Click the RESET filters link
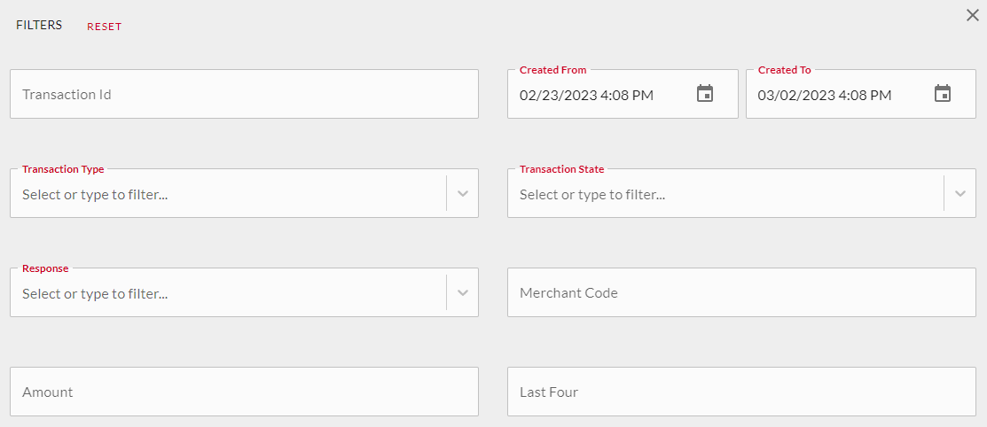Screen dimensions: 987x427 (x=105, y=27)
